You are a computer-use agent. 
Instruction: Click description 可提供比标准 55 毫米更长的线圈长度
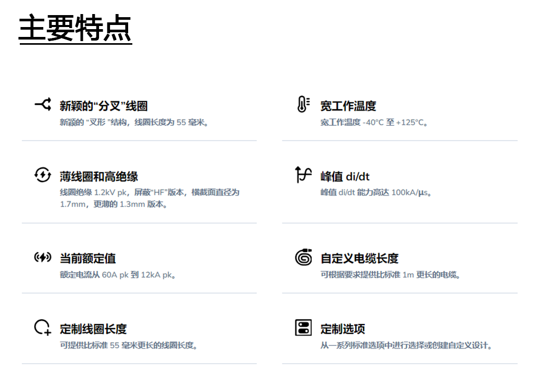(129, 345)
